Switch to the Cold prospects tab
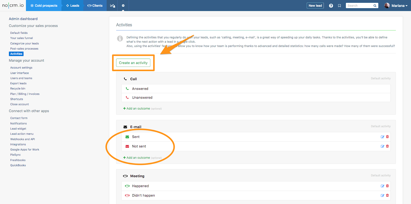Viewport: 411px width, 204px height. point(44,6)
